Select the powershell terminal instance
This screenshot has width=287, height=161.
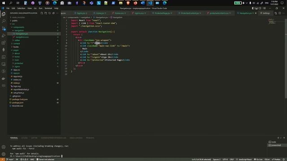(x=276, y=145)
